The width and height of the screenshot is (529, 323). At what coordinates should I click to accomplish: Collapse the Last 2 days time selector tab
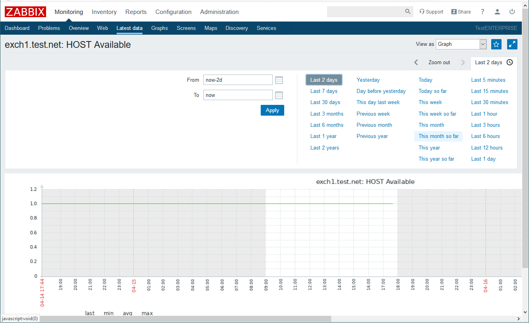[x=494, y=62]
